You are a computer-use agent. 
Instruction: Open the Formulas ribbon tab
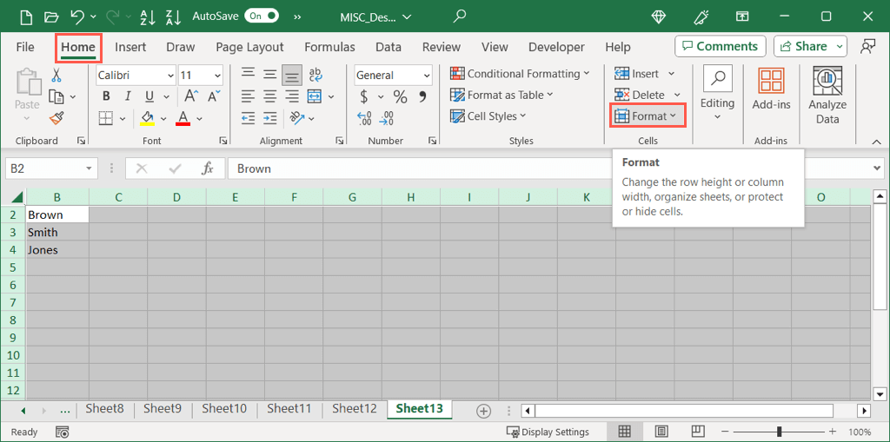pos(329,47)
